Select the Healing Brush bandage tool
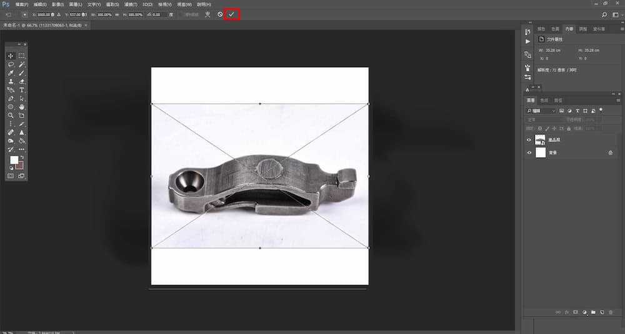 pos(11,133)
